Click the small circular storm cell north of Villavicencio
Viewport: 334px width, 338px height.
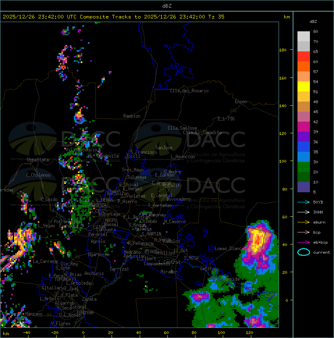pos(79,118)
